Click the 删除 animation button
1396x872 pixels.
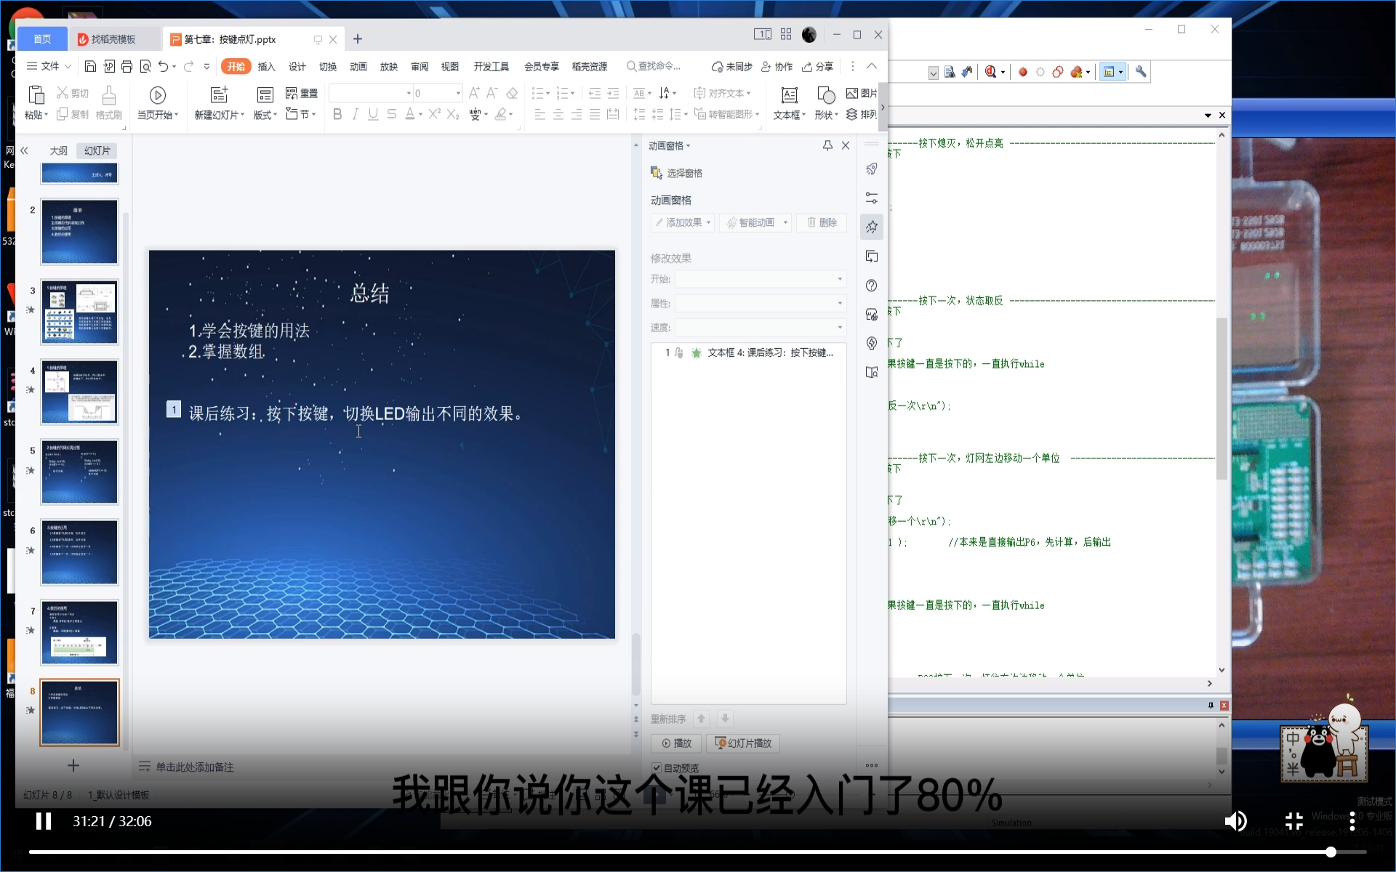[822, 222]
